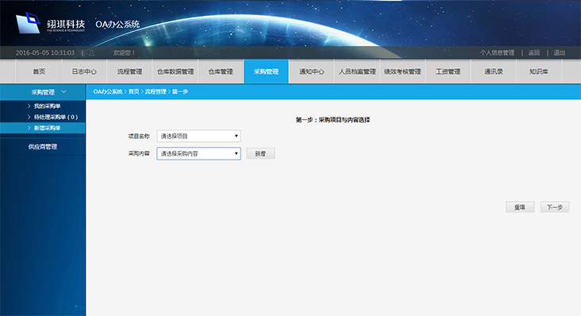Click the 退出 logout link
Viewport: 581px width, 316px height.
tap(559, 52)
